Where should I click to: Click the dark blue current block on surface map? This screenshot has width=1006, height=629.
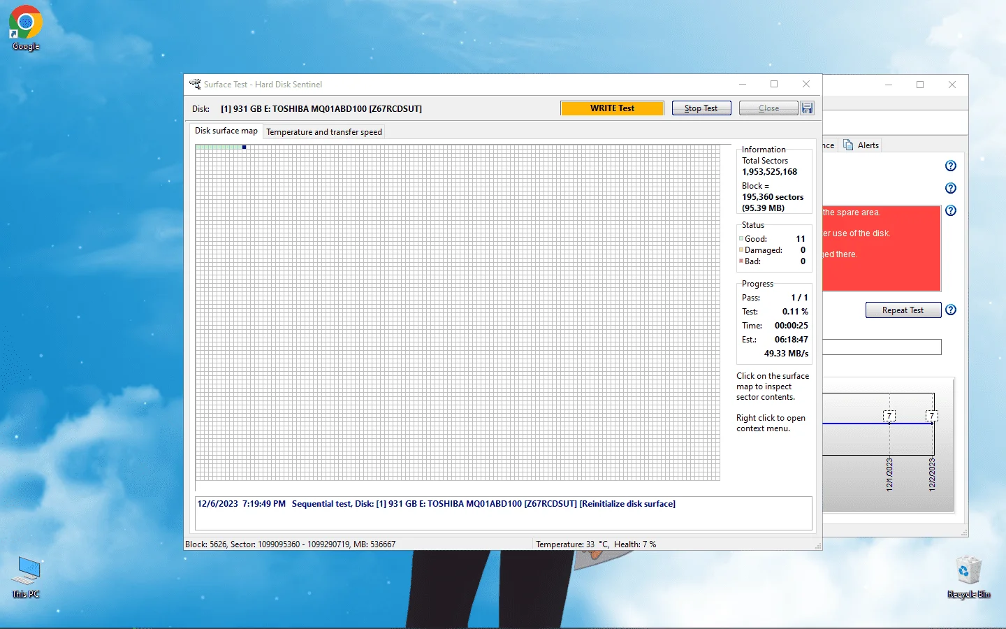[x=244, y=147]
